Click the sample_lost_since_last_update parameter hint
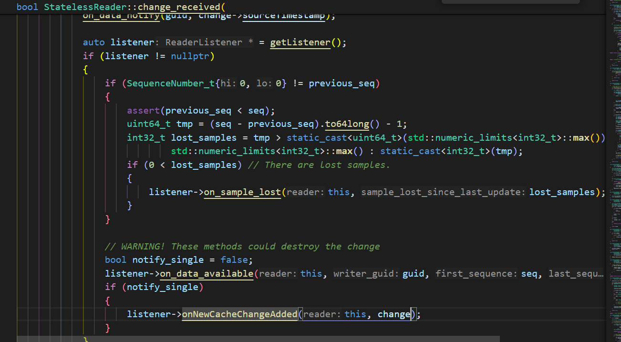Viewport: 621px width, 342px height. (x=444, y=192)
